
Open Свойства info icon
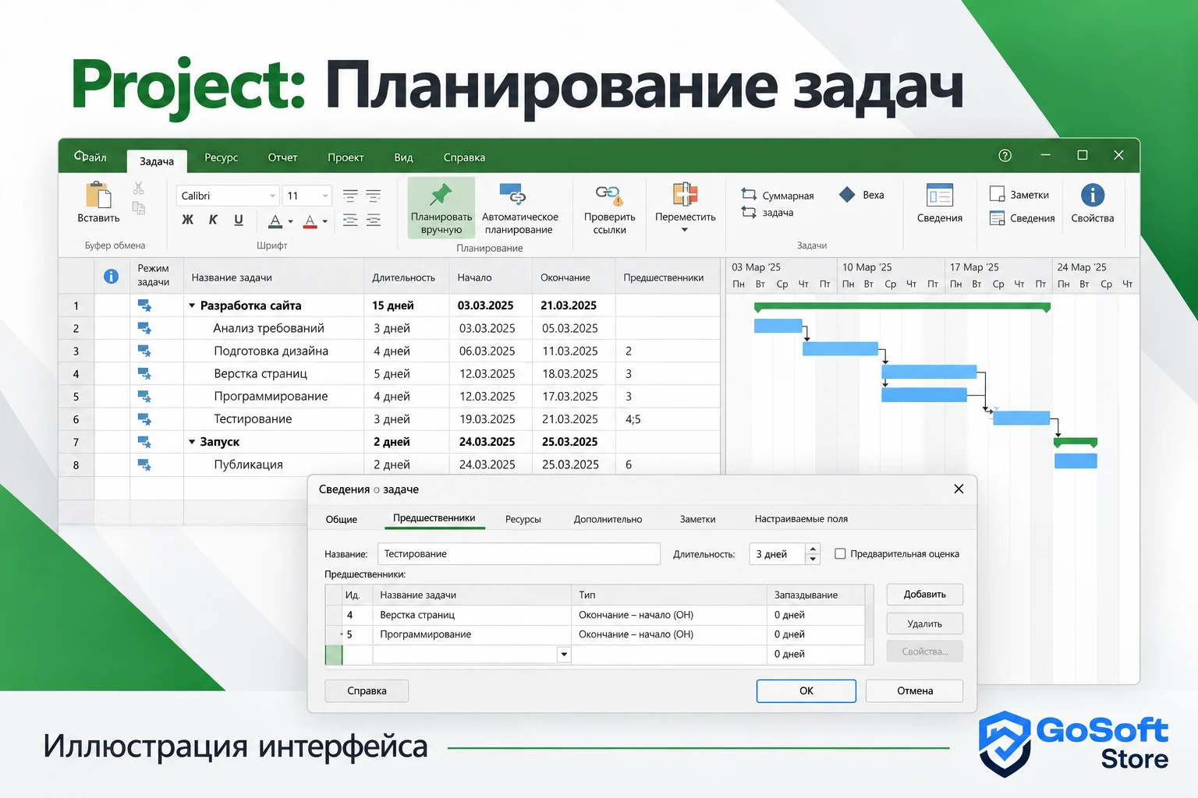point(1093,195)
